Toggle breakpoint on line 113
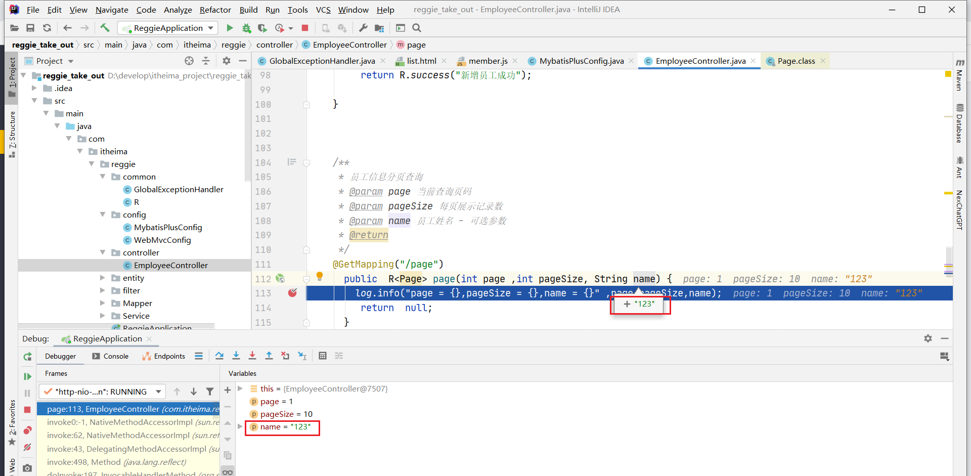The height and width of the screenshot is (476, 971). [x=292, y=293]
